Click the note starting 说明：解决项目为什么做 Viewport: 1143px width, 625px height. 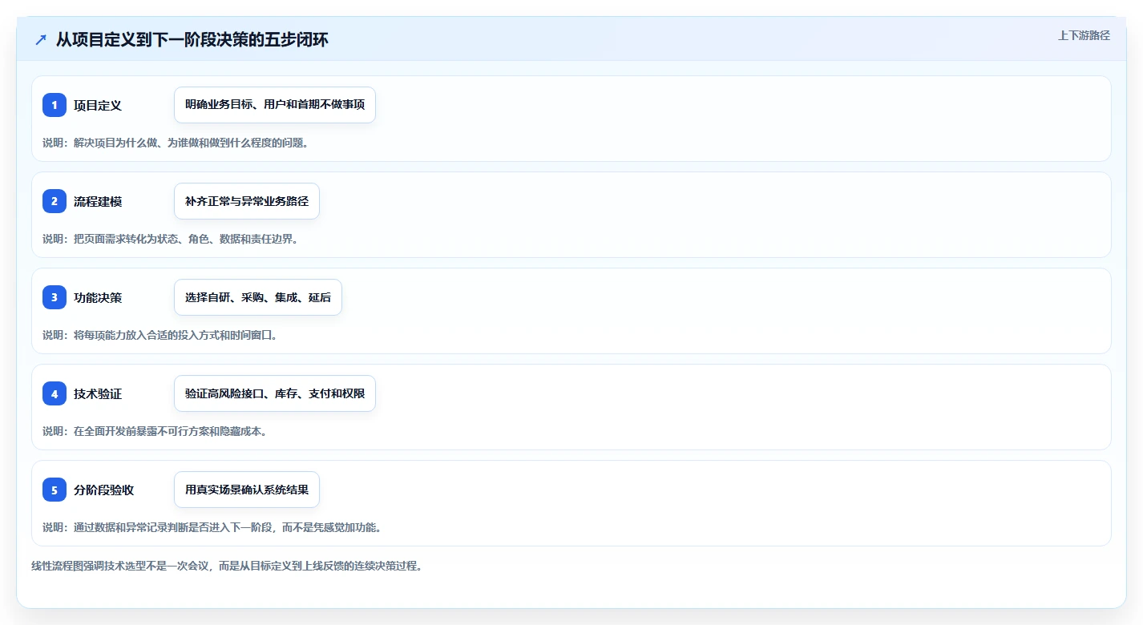[x=176, y=143]
